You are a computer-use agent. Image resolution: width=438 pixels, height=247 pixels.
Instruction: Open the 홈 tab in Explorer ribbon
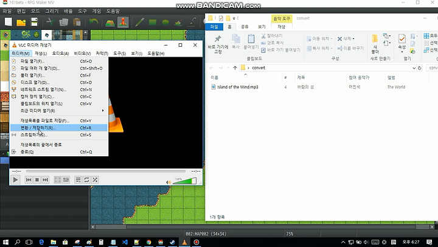coord(229,27)
